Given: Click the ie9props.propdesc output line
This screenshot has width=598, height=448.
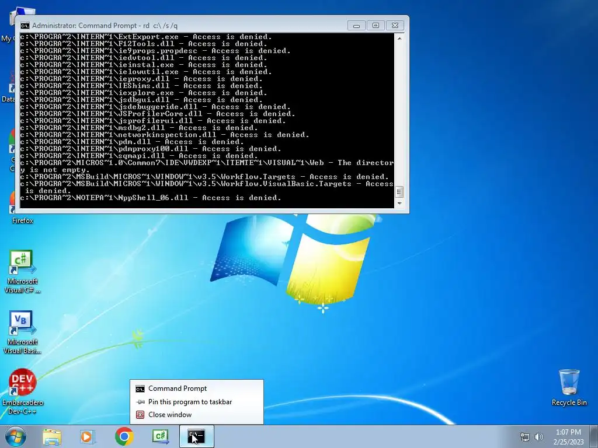Looking at the screenshot, I should click(x=155, y=51).
